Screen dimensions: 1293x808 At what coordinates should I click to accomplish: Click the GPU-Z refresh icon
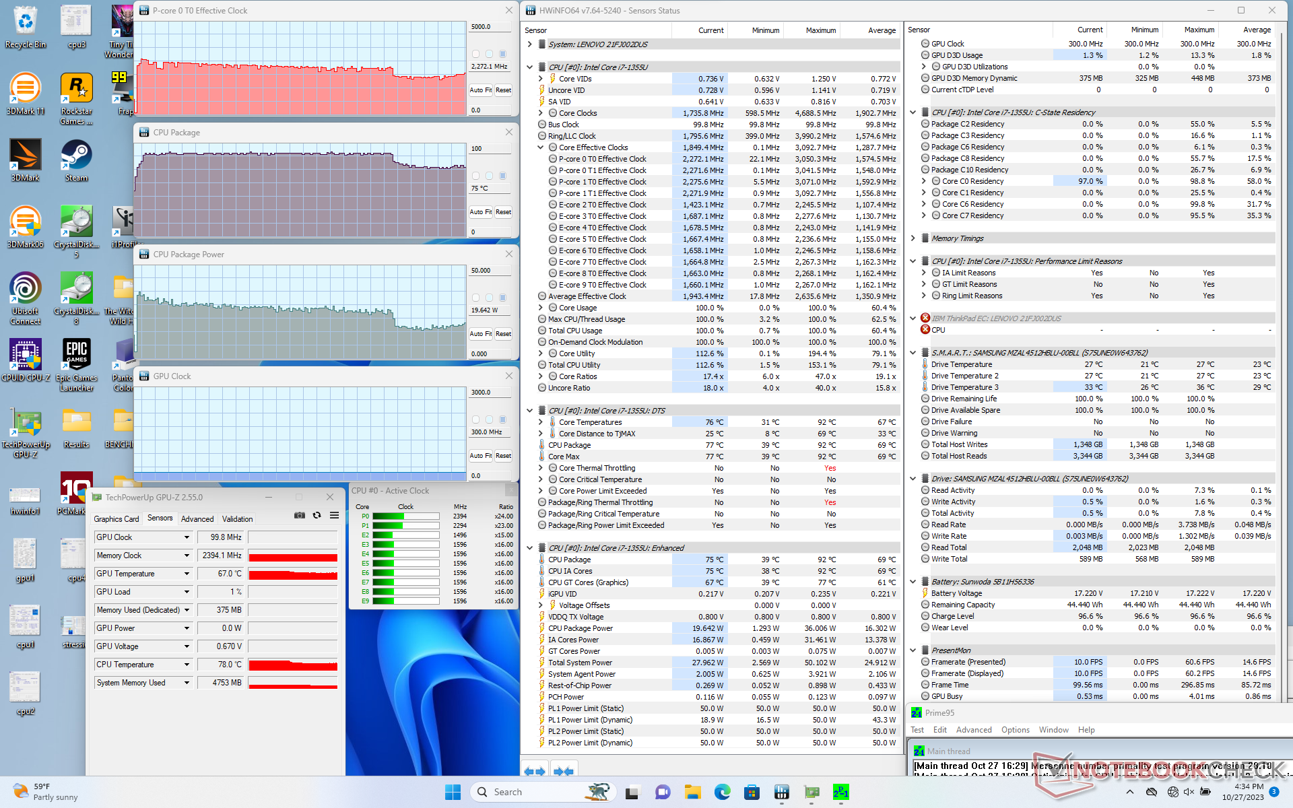(x=317, y=516)
